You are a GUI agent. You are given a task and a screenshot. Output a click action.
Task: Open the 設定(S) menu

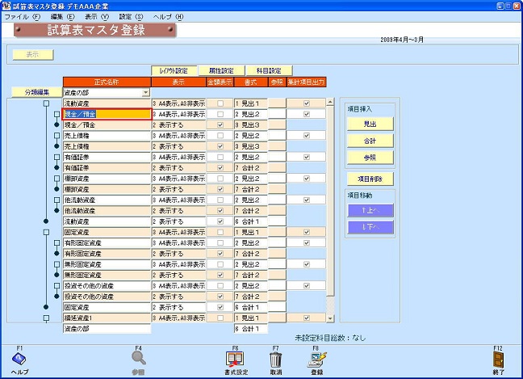pyautogui.click(x=131, y=16)
